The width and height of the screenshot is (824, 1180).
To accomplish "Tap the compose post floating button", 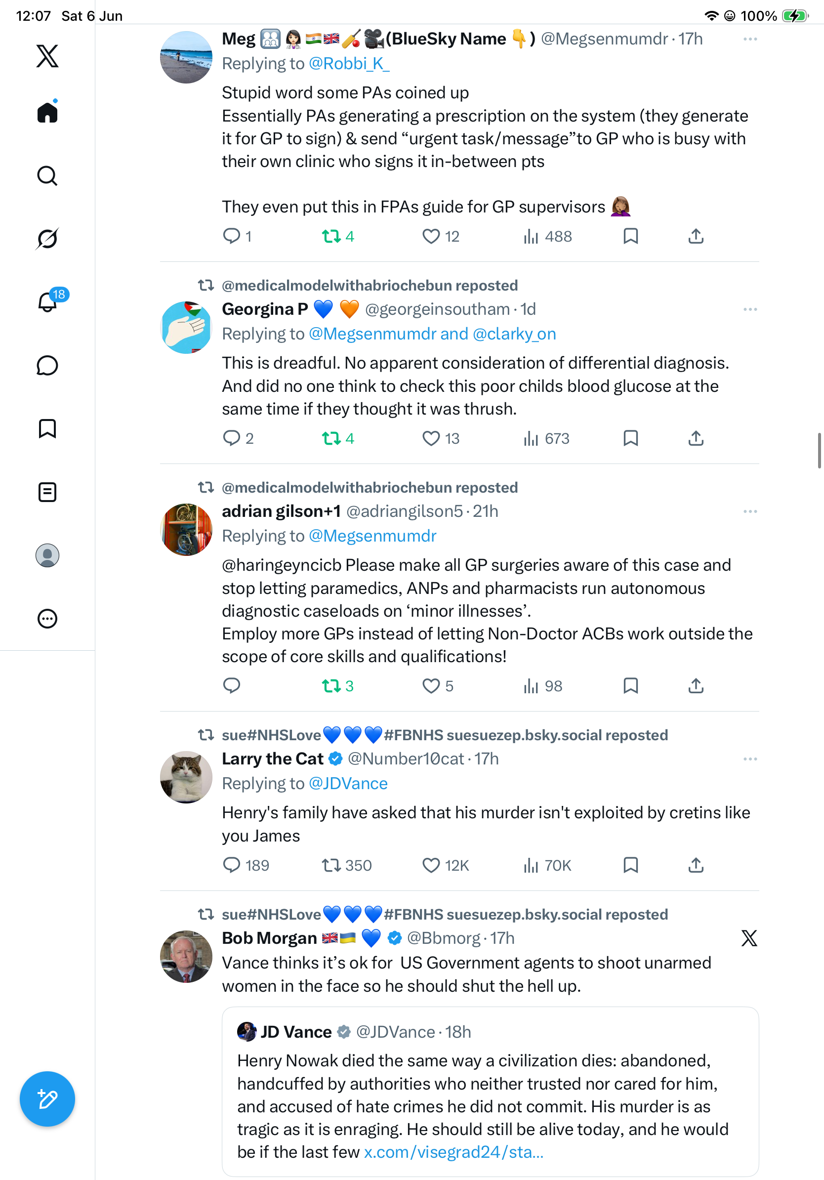I will tap(47, 1099).
